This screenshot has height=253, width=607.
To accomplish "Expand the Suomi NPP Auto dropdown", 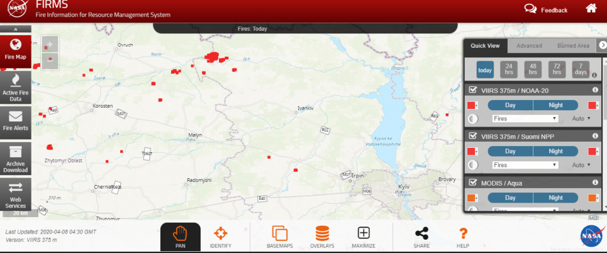I will point(582,165).
